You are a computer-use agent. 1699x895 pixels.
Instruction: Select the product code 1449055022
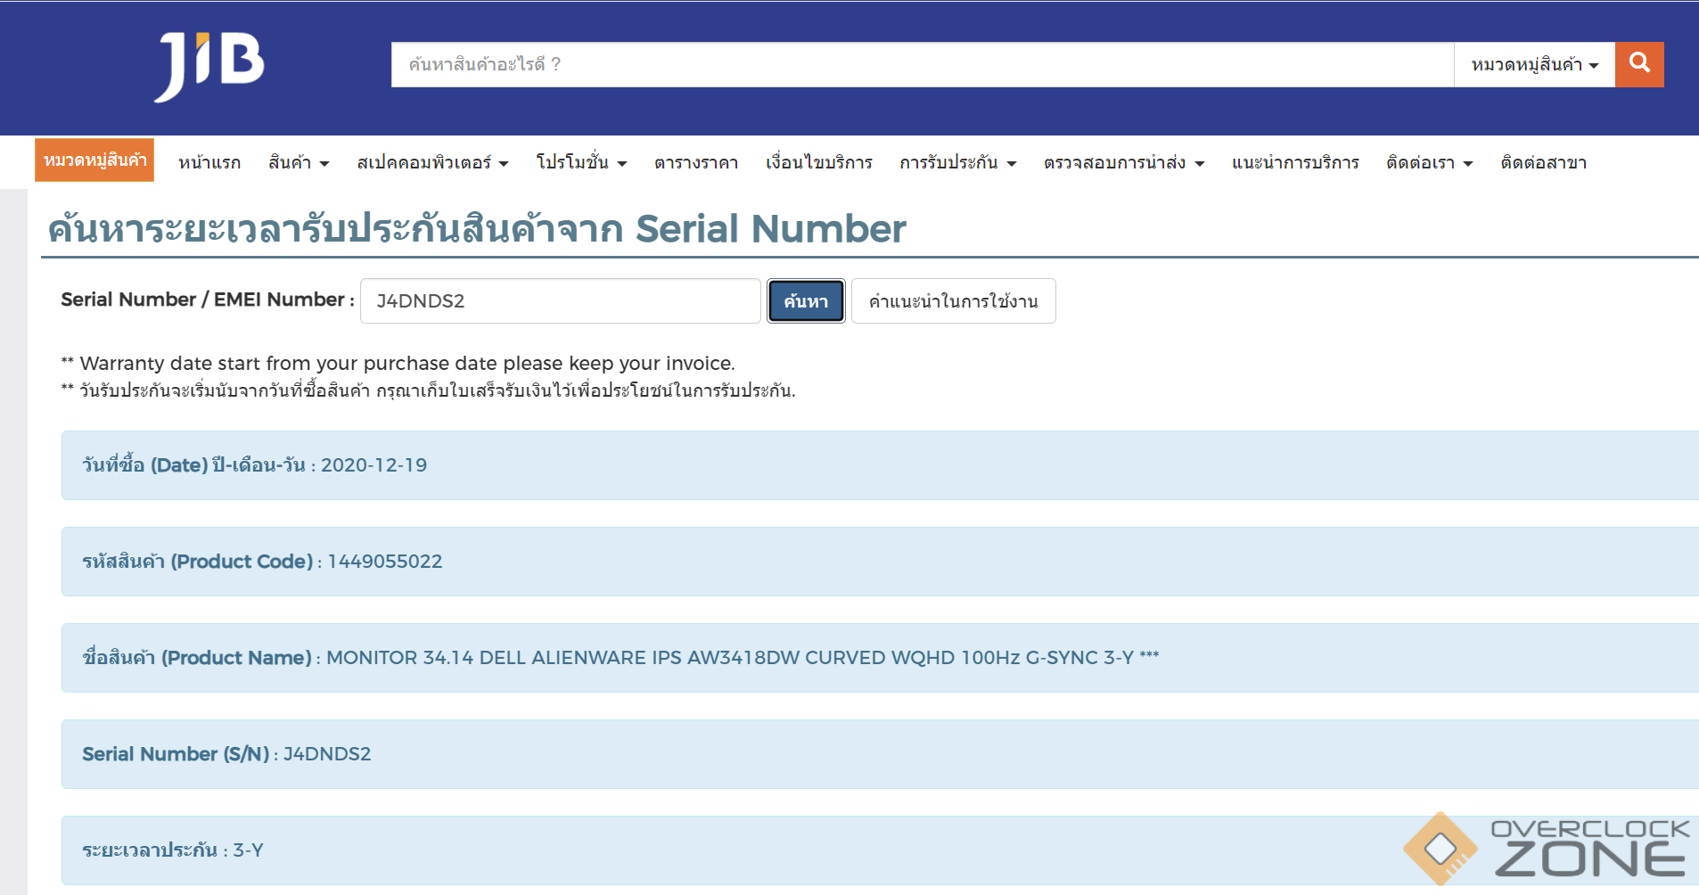385,562
